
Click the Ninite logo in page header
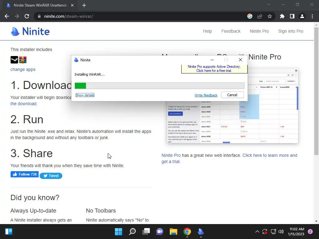coord(30,31)
